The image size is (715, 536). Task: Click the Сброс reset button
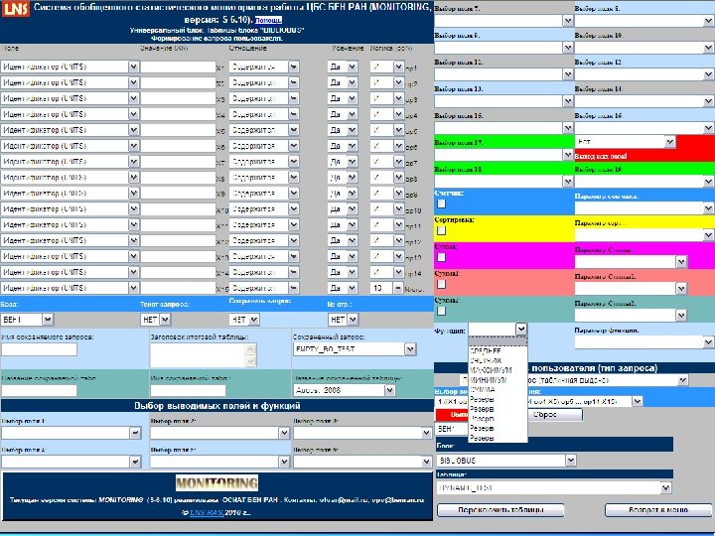[x=555, y=415]
